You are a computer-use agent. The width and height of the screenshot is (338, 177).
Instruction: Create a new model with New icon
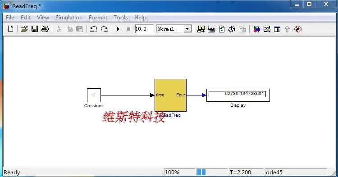click(10, 29)
